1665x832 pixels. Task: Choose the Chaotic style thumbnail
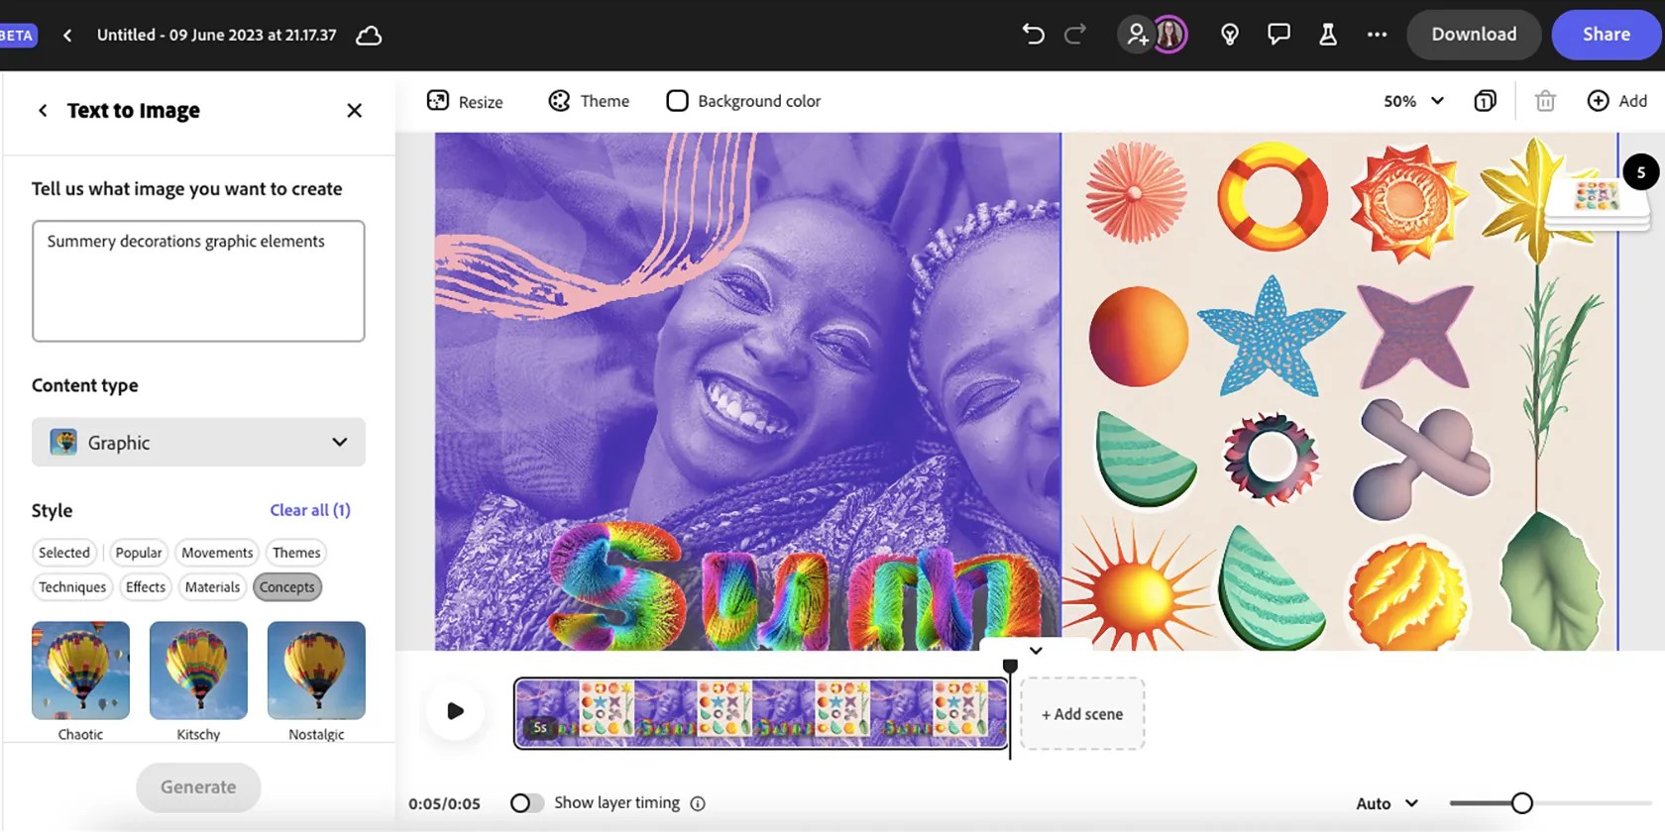point(80,671)
